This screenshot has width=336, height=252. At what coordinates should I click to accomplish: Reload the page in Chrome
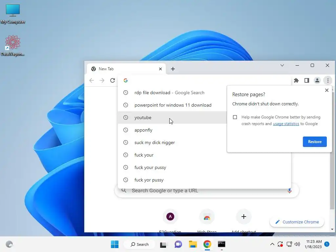[113, 80]
